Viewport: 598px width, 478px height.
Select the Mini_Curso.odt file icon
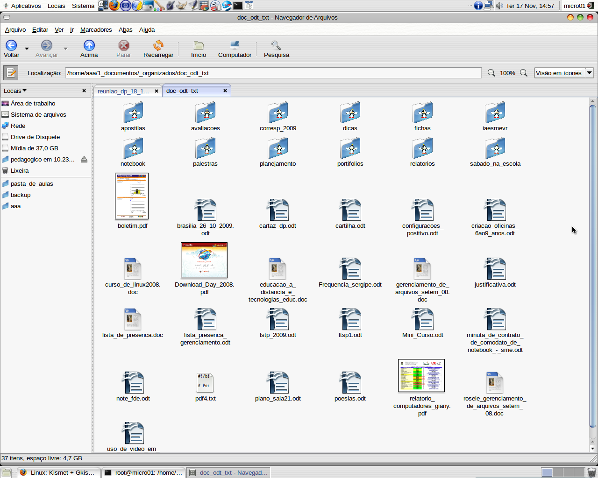(x=423, y=319)
